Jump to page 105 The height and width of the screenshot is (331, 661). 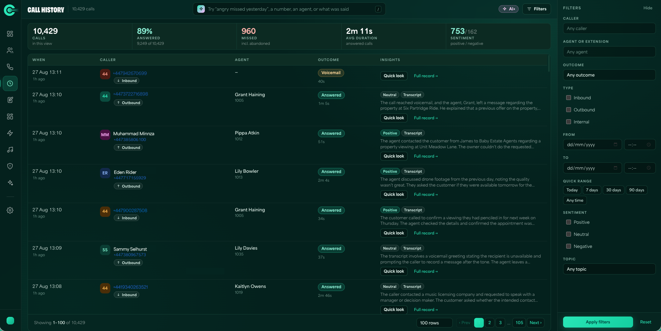[x=519, y=323]
